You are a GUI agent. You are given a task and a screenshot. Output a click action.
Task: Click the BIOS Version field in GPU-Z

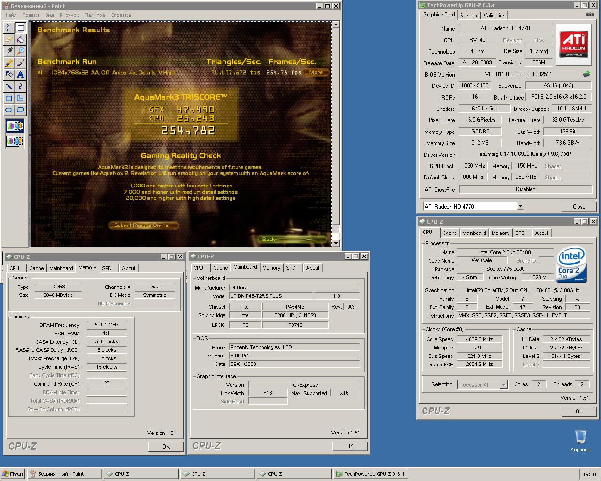click(x=518, y=74)
